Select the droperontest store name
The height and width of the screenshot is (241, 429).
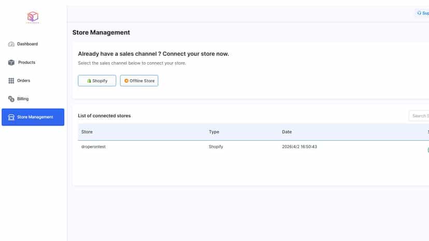[x=93, y=147]
